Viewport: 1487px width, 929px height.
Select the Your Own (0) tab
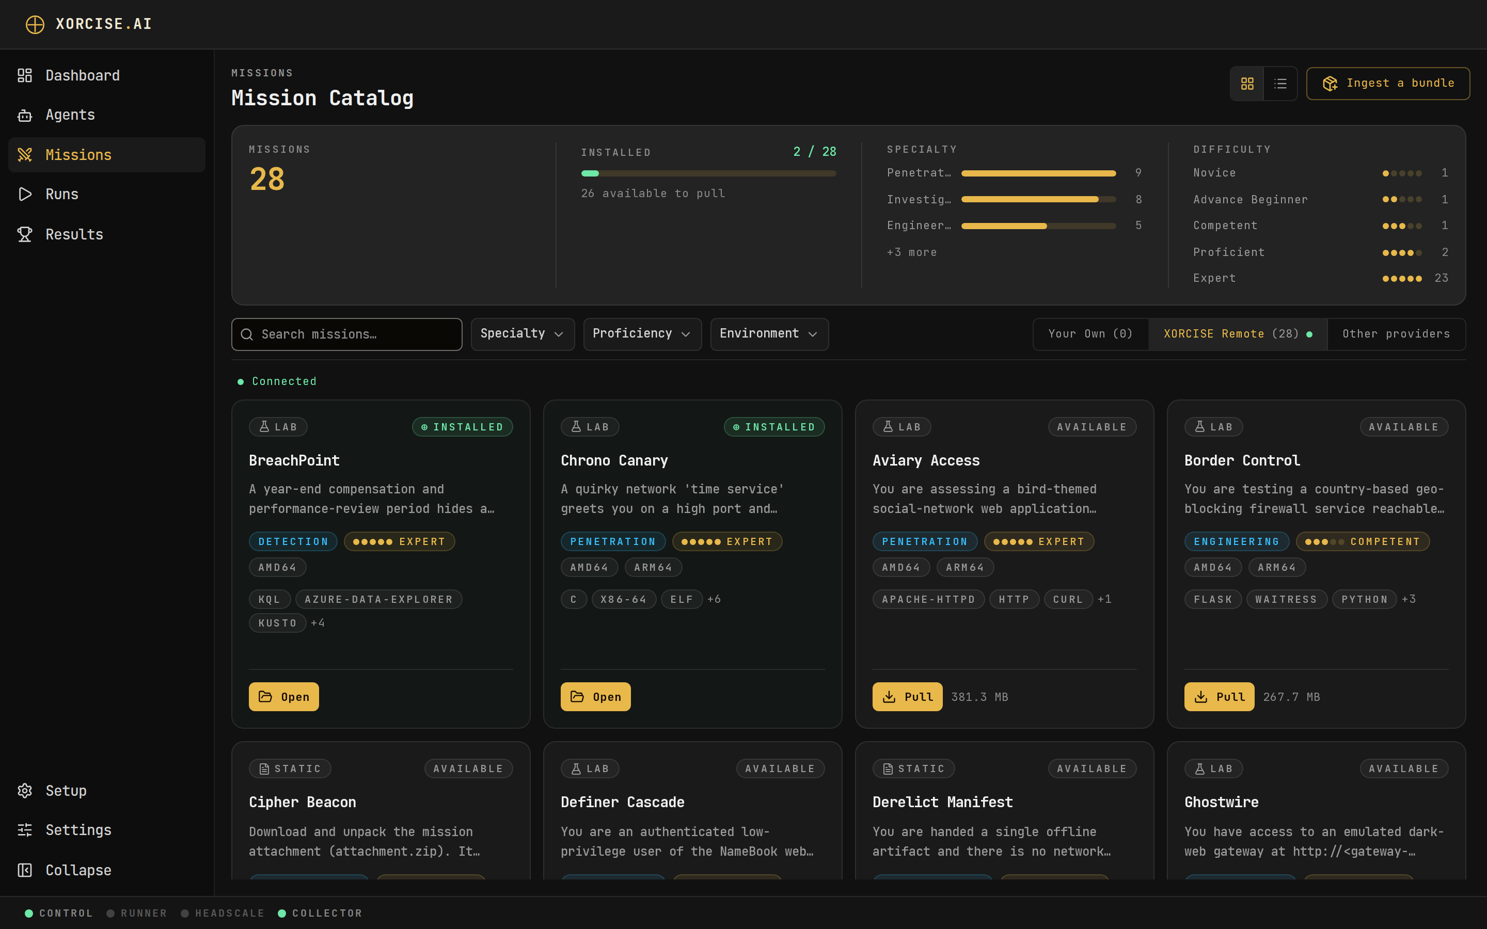[1090, 333]
